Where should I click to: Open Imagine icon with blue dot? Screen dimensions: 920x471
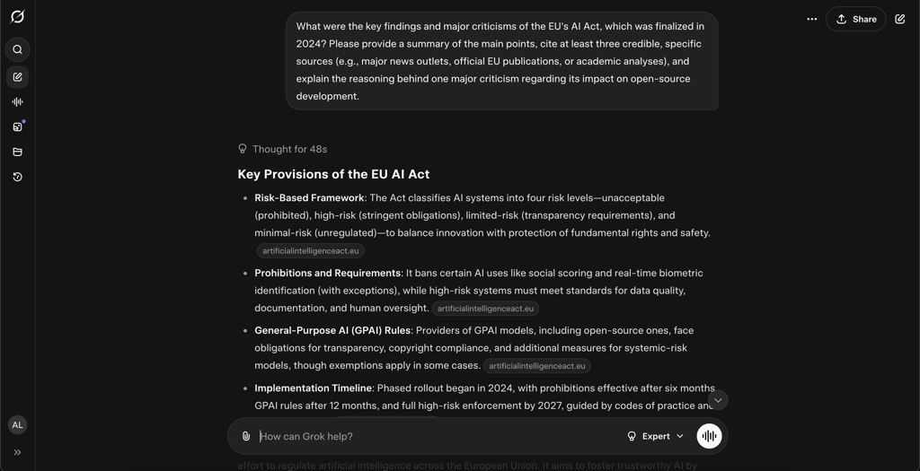18,126
